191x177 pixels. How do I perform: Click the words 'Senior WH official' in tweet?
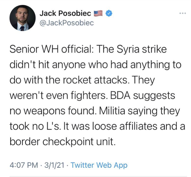pos(51,49)
